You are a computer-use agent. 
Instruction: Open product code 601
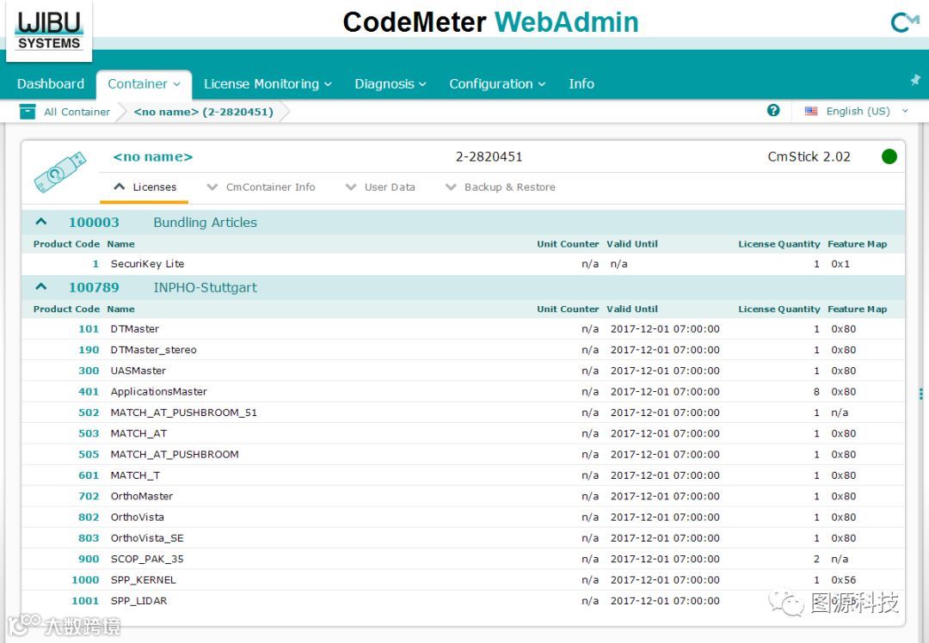[89, 475]
